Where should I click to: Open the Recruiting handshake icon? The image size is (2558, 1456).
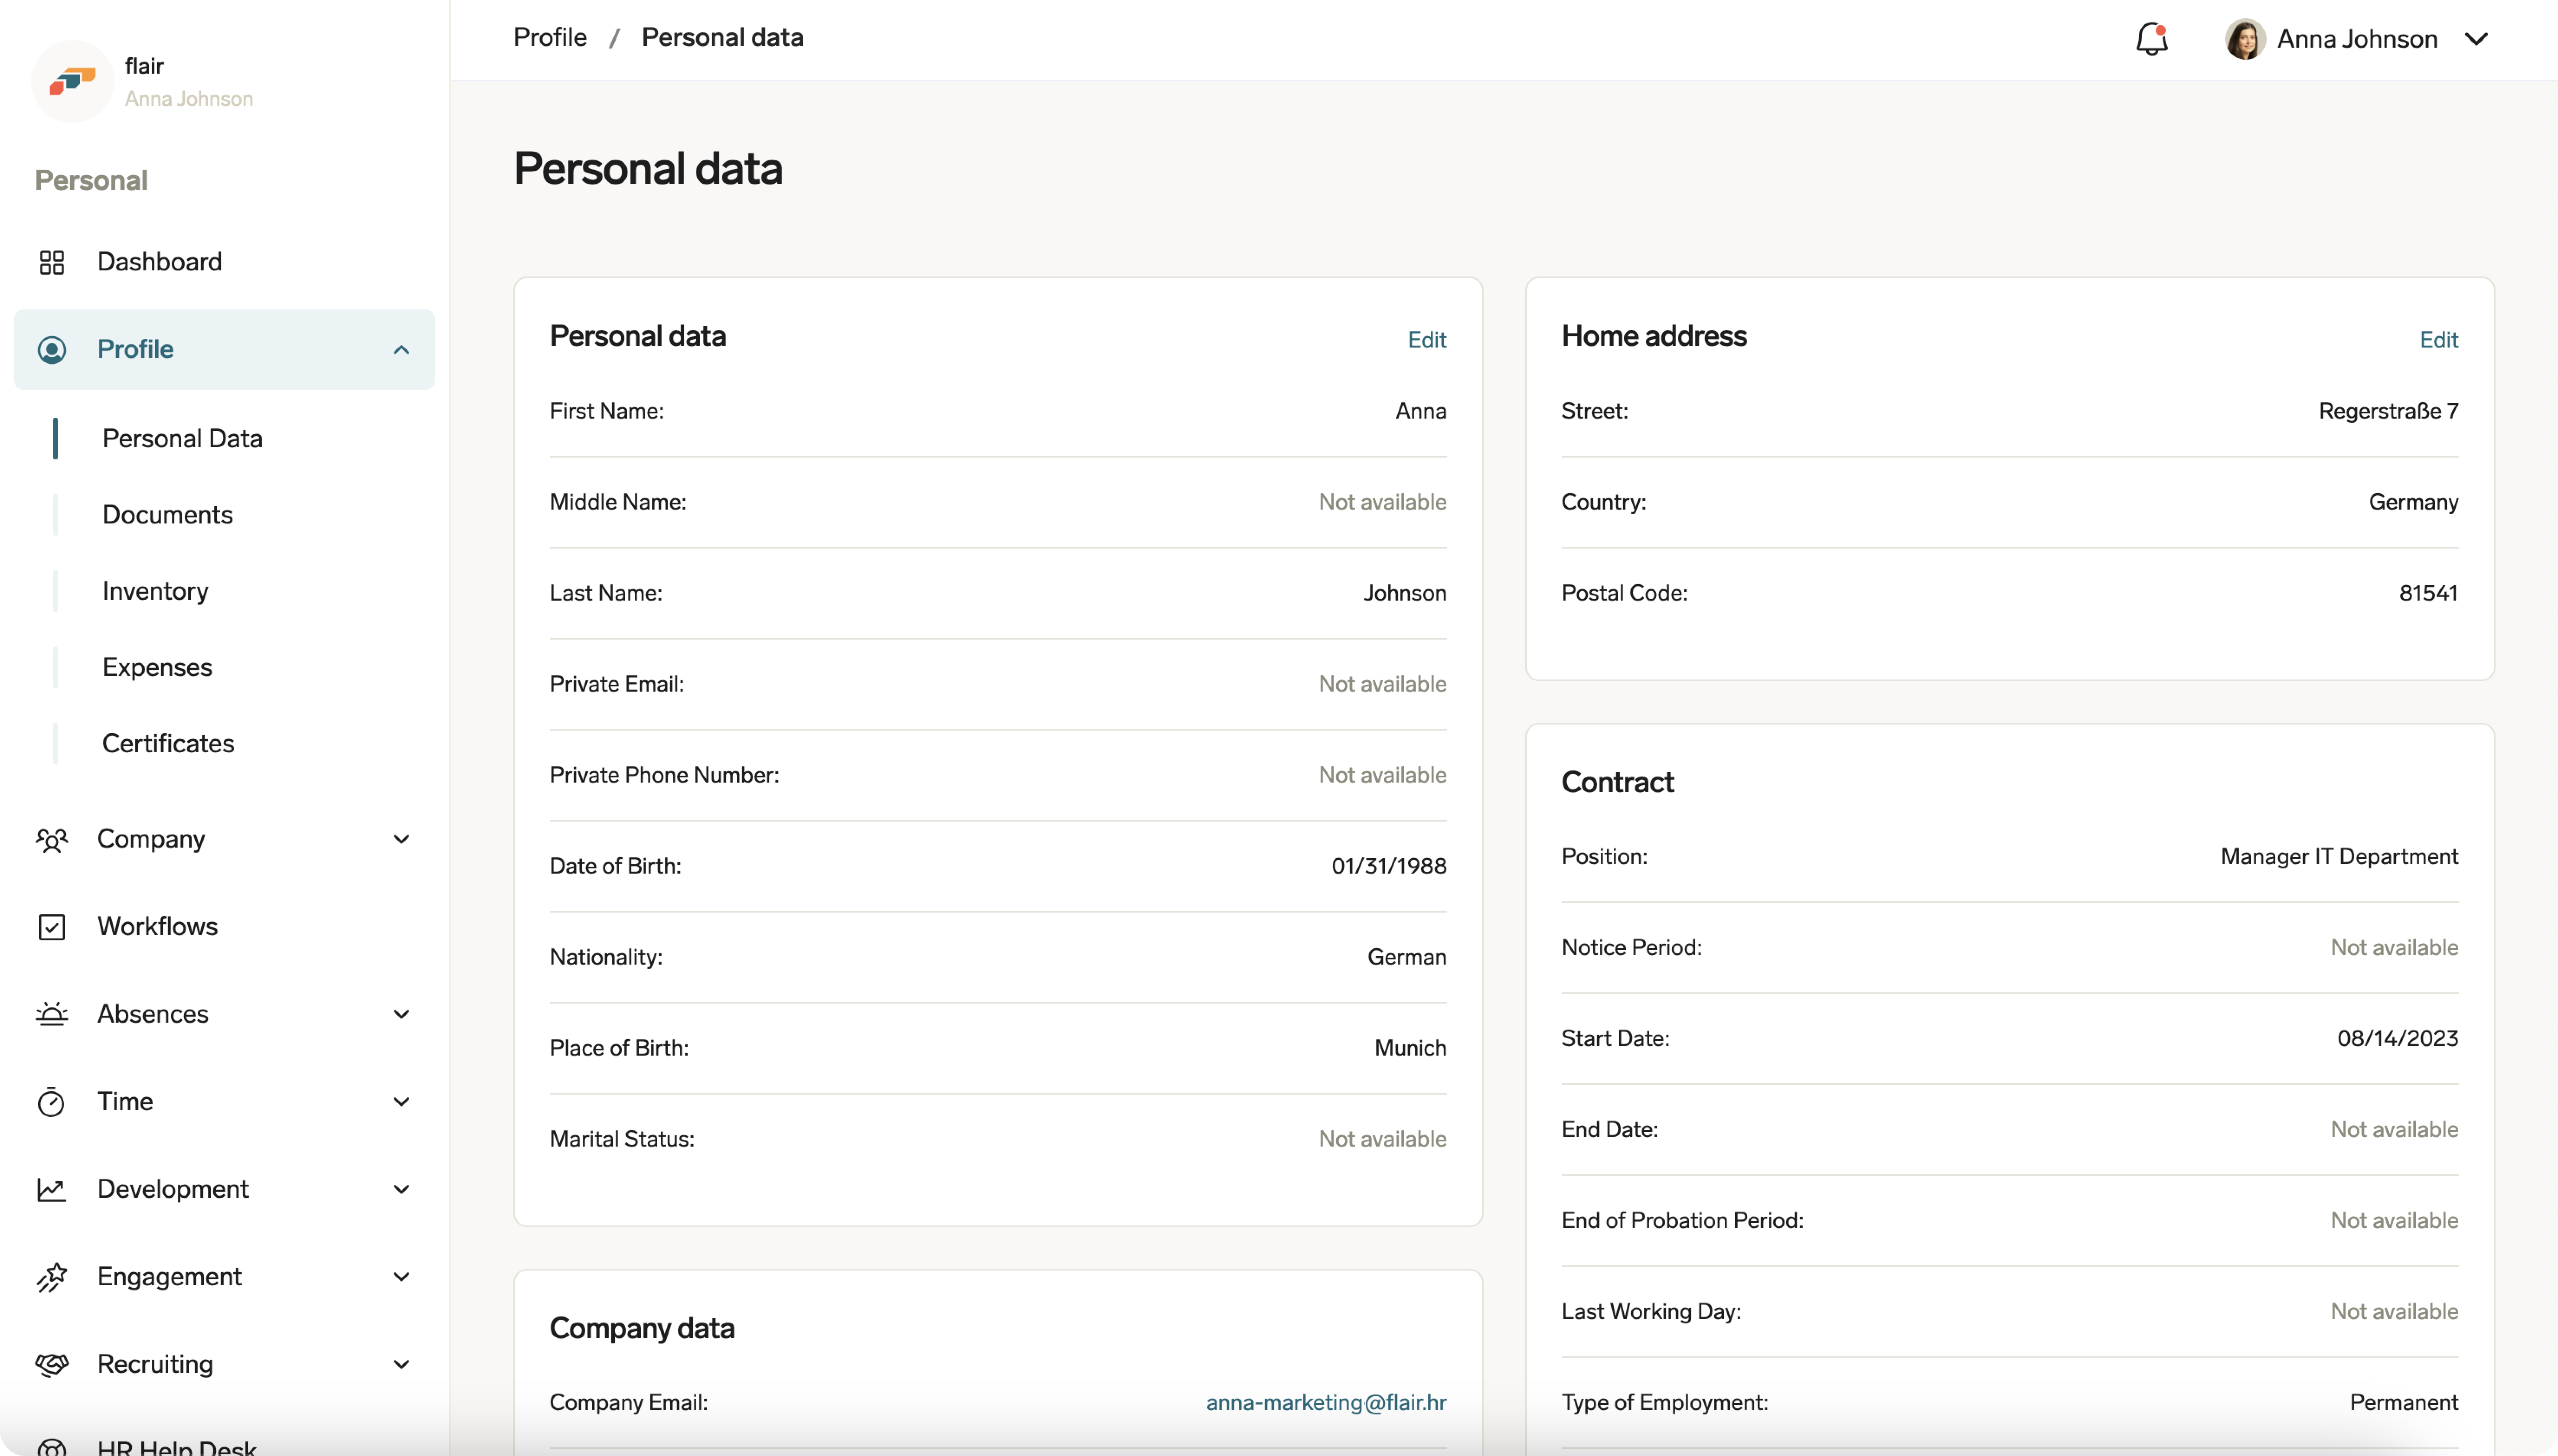click(53, 1364)
